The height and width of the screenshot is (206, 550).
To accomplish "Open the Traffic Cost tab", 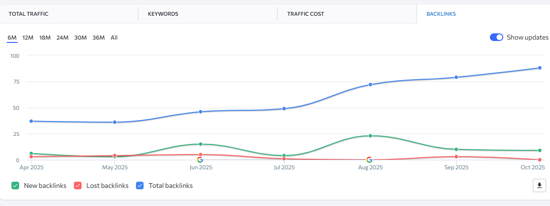I will coord(305,14).
